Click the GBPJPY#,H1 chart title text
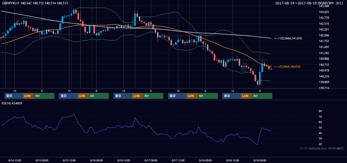This screenshot has width=347, height=163. [x=35, y=3]
